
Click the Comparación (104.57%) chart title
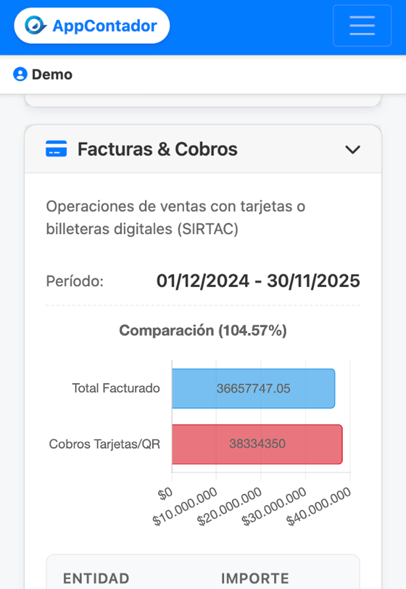[203, 331]
